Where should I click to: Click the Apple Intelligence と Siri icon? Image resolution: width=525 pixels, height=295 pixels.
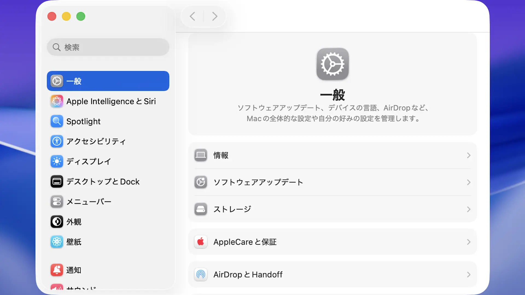click(x=57, y=101)
